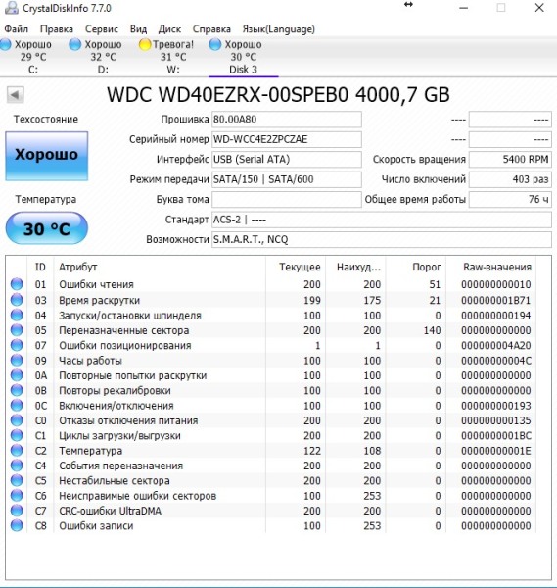The height and width of the screenshot is (588, 557).
Task: Click the power-on count value 403 раз
Action: [510, 179]
